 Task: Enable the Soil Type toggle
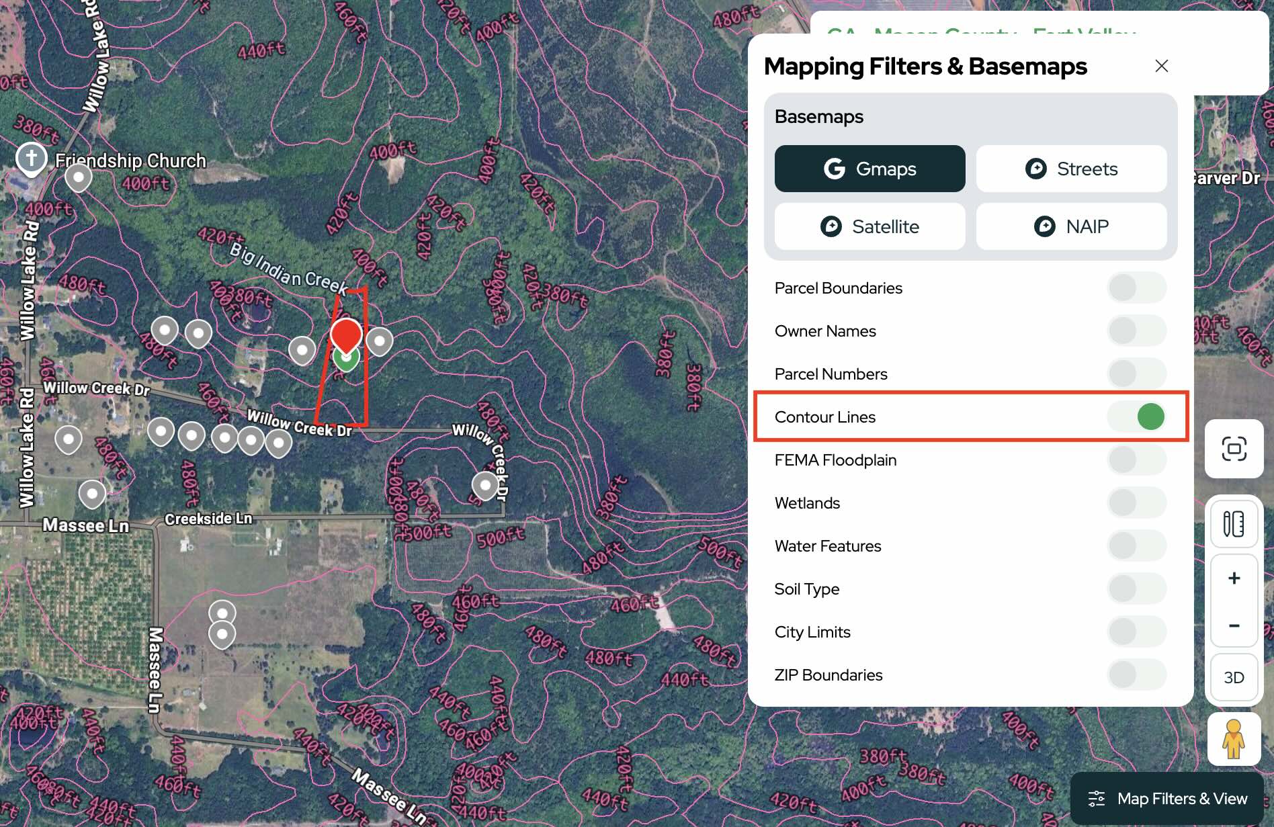click(1136, 589)
